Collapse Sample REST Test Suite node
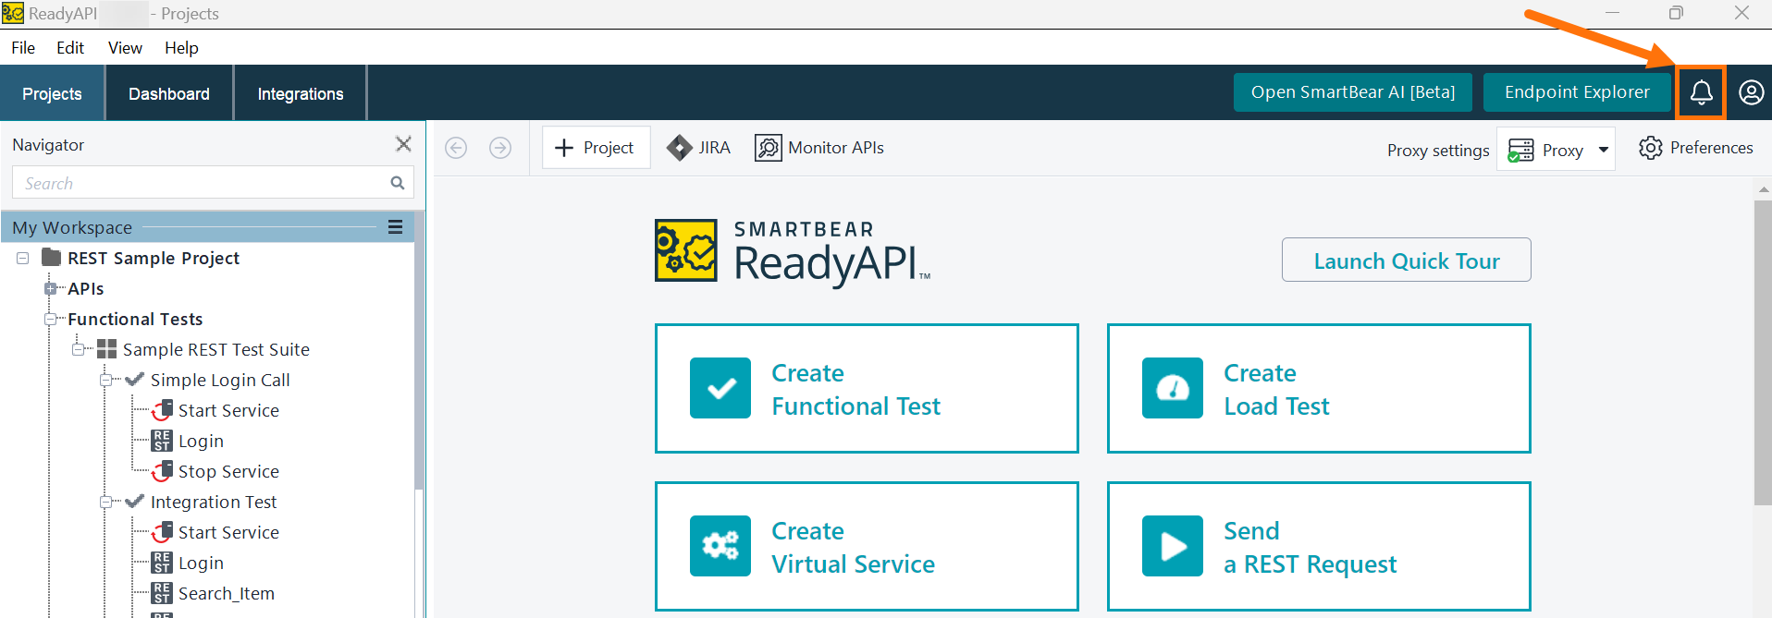The width and height of the screenshot is (1772, 618). 79,349
